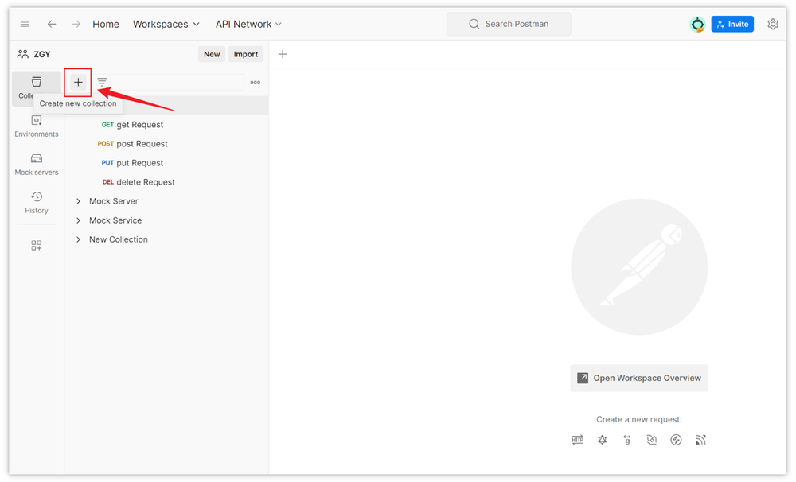
Task: Show the Mock servers sidebar panel
Action: [x=37, y=164]
